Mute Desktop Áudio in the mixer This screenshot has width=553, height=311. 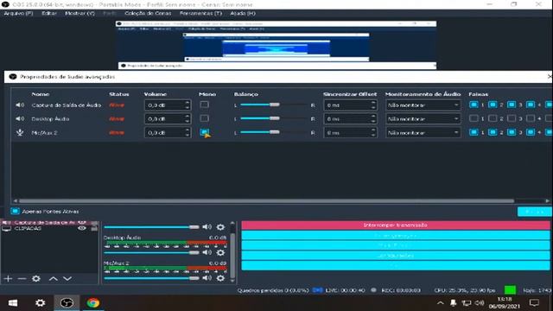[207, 252]
